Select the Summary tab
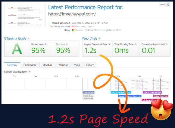 click(12, 65)
